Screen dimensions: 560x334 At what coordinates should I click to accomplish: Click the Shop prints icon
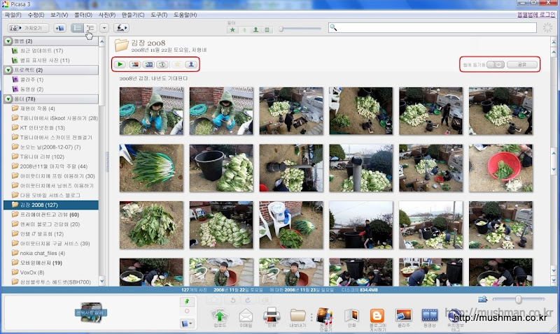(x=352, y=318)
